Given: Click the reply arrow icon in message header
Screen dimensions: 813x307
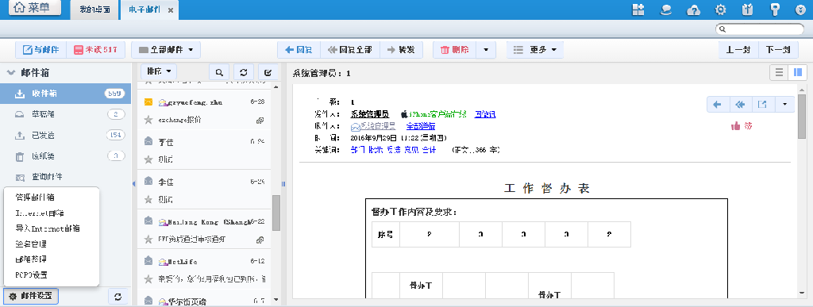Looking at the screenshot, I should tap(718, 105).
